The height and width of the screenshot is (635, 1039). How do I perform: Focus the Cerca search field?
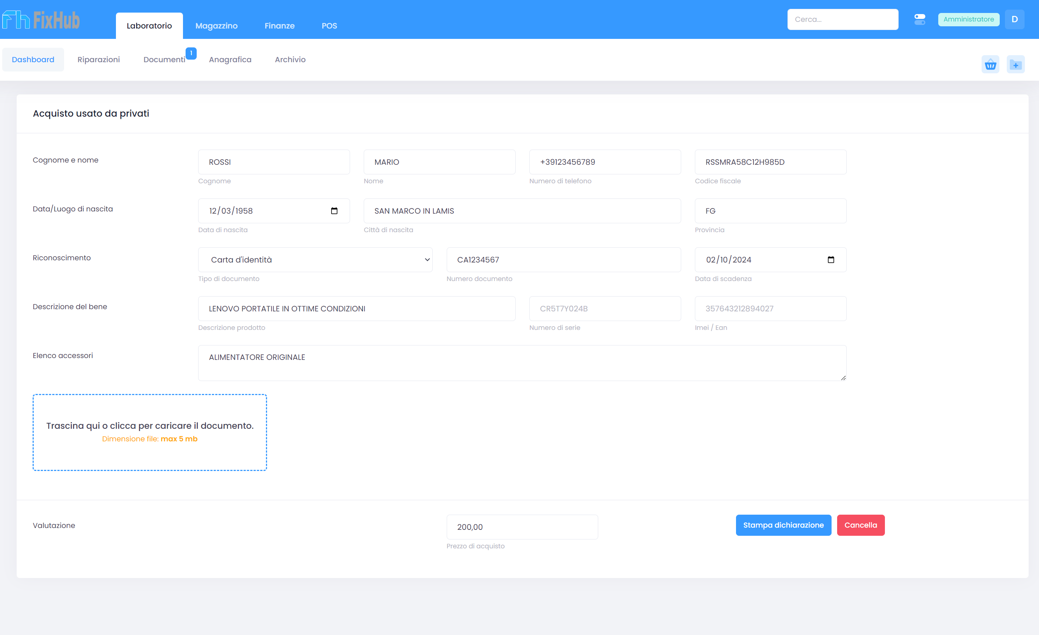point(842,19)
